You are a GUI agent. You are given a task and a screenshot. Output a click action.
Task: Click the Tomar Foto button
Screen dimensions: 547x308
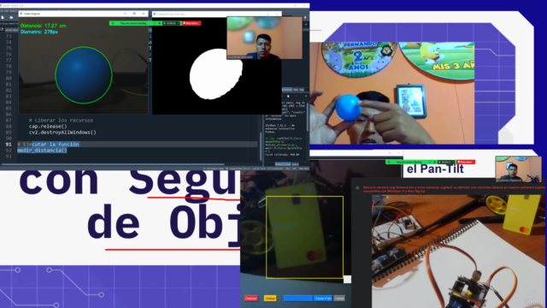tap(323, 299)
